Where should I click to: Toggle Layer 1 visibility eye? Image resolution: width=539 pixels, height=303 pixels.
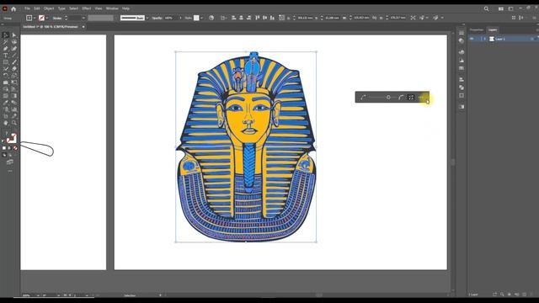coord(472,39)
